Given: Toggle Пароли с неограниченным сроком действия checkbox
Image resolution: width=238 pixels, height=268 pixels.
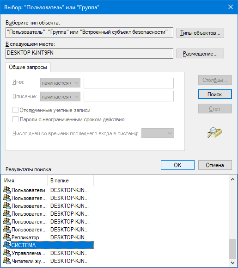Looking at the screenshot, I should click(15, 119).
